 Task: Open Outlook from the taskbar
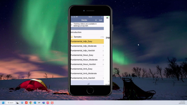[35, 103]
